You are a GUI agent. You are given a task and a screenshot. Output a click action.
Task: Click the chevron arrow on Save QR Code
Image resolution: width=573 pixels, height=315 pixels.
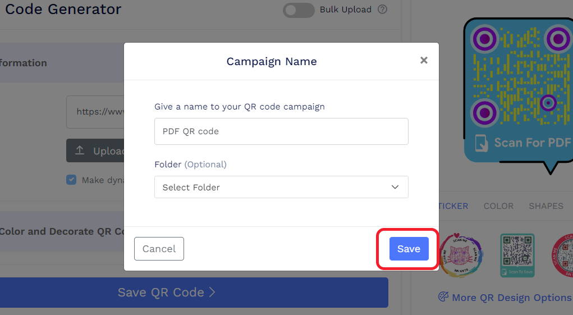click(x=212, y=293)
